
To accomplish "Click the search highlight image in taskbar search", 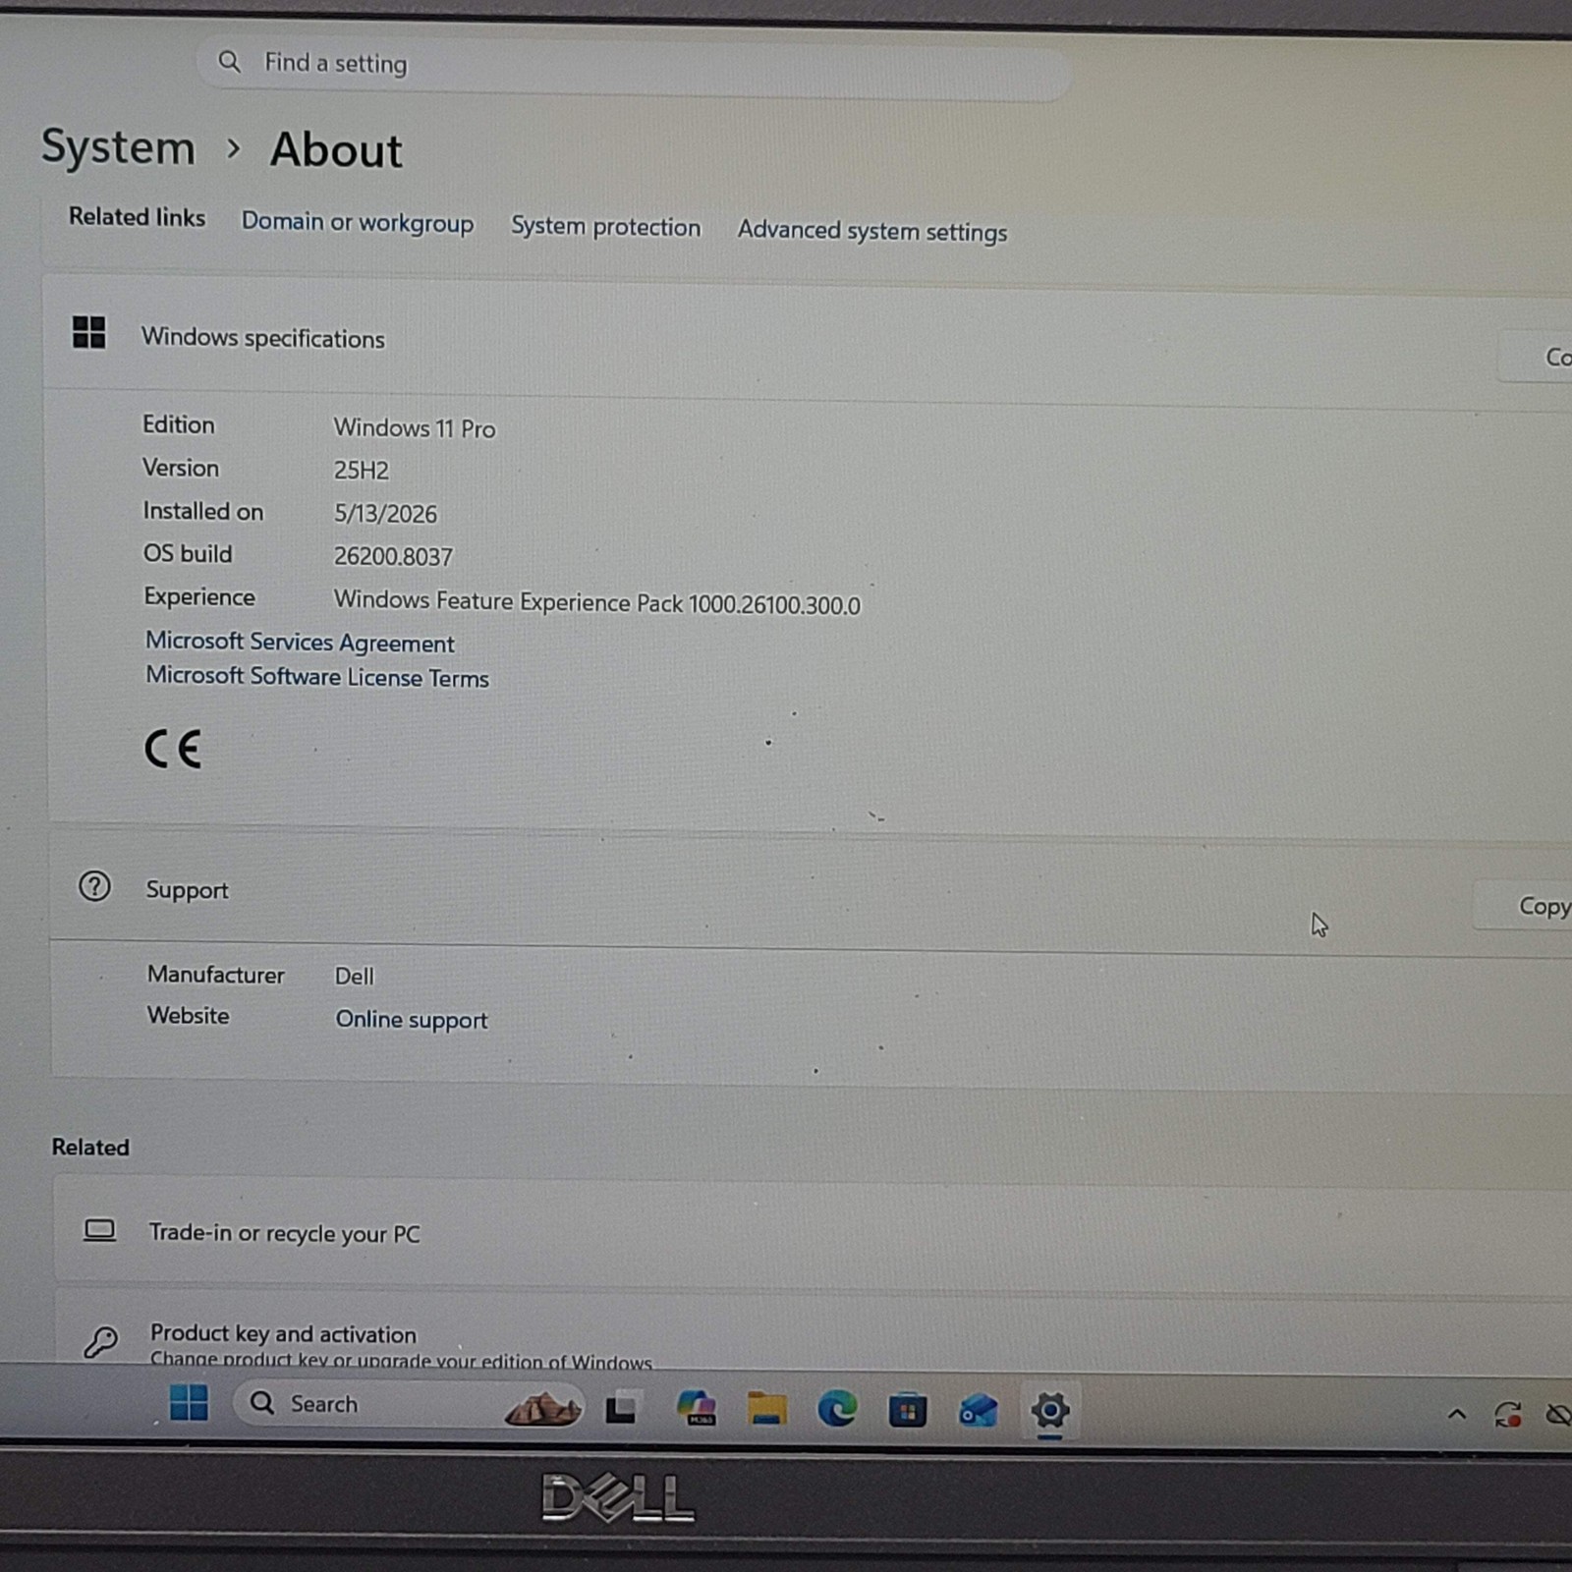I will (542, 1409).
